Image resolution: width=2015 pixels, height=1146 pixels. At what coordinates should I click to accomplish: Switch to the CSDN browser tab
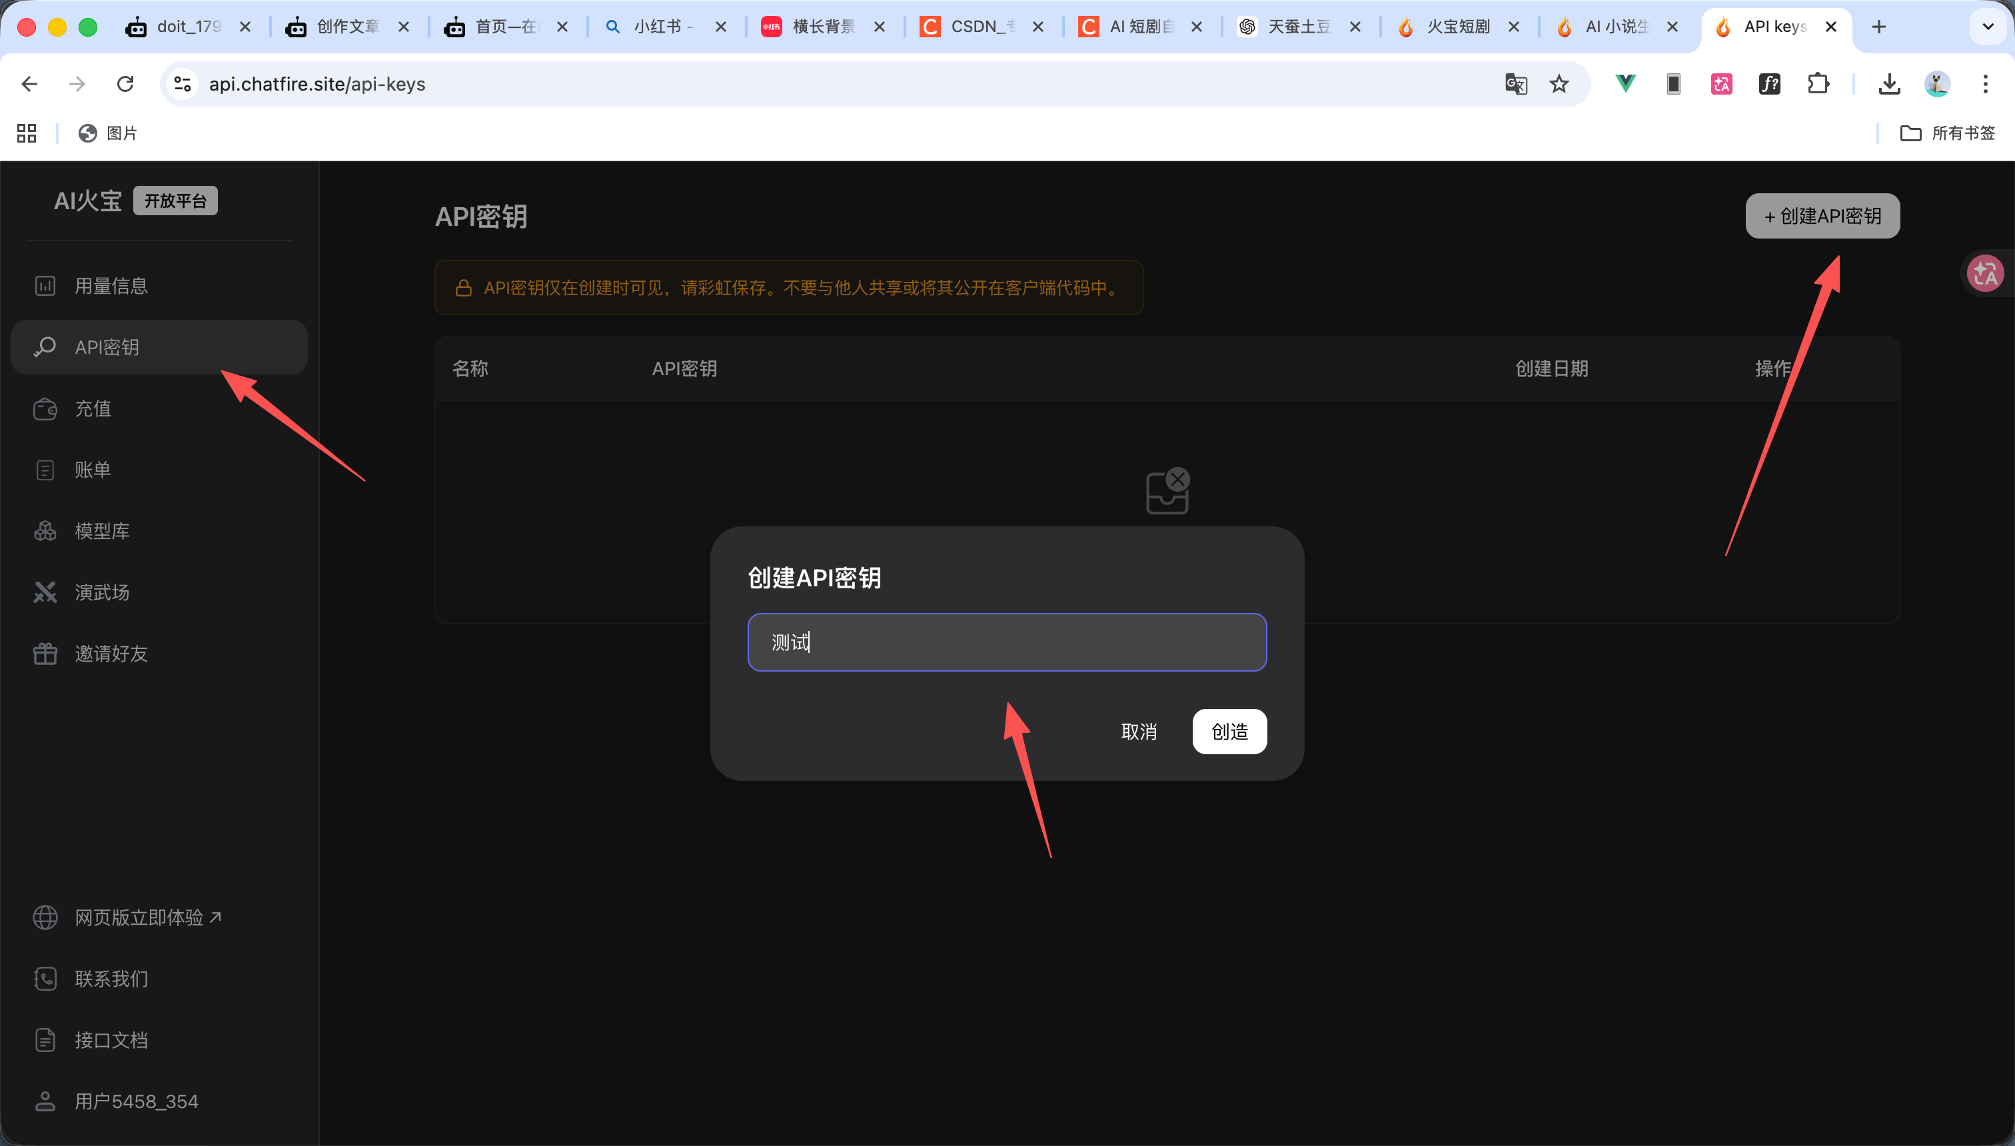point(976,26)
